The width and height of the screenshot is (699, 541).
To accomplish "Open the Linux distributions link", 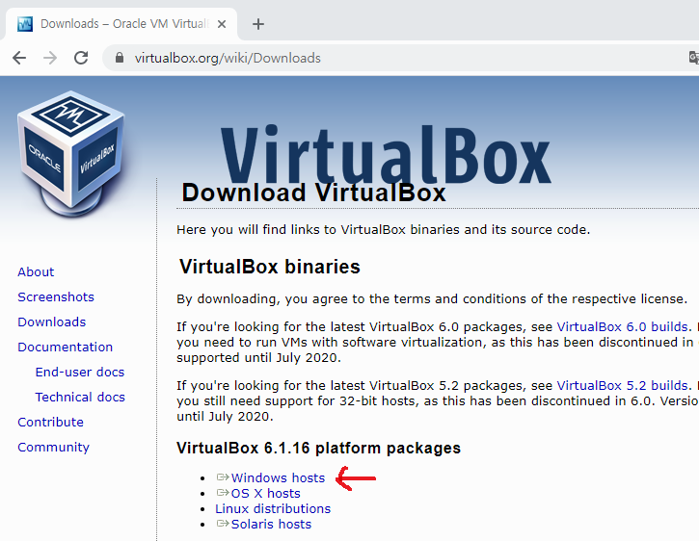I will pos(273,508).
